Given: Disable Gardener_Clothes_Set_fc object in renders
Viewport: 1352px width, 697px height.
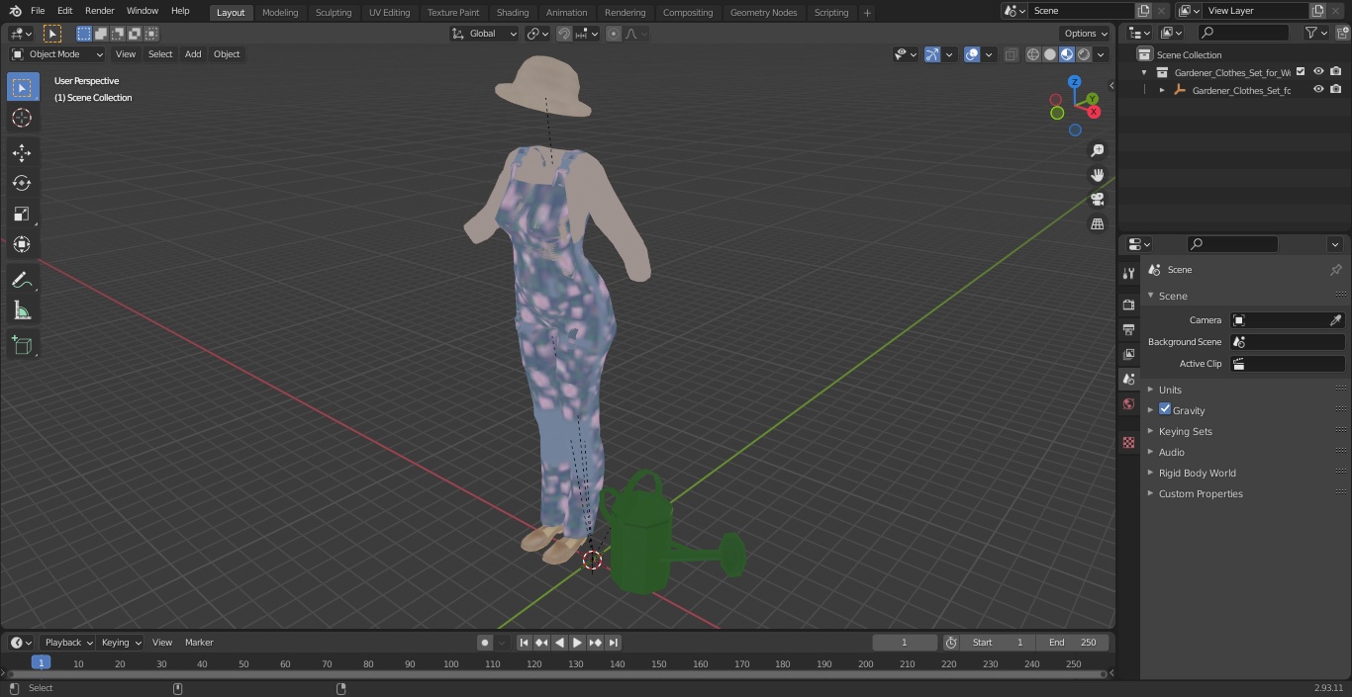Looking at the screenshot, I should pos(1336,90).
